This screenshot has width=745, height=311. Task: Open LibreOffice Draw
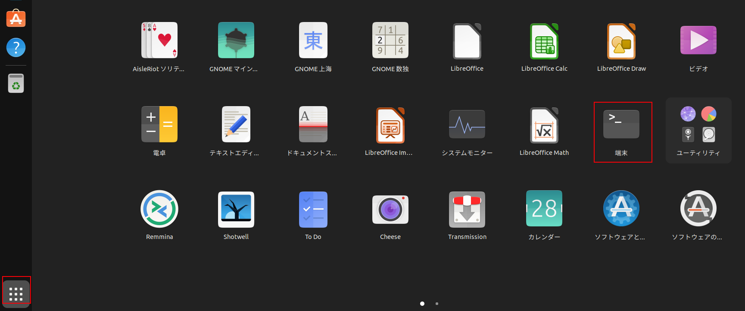[621, 41]
